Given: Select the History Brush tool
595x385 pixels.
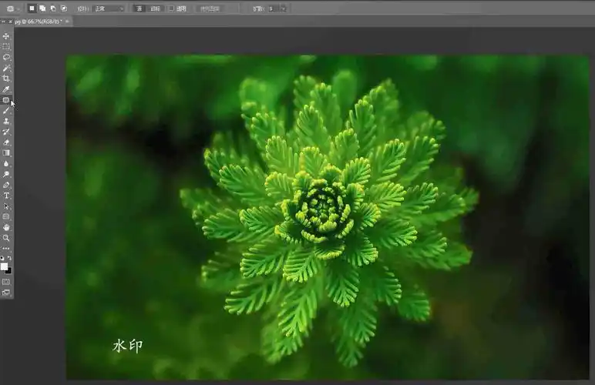Looking at the screenshot, I should click(6, 132).
